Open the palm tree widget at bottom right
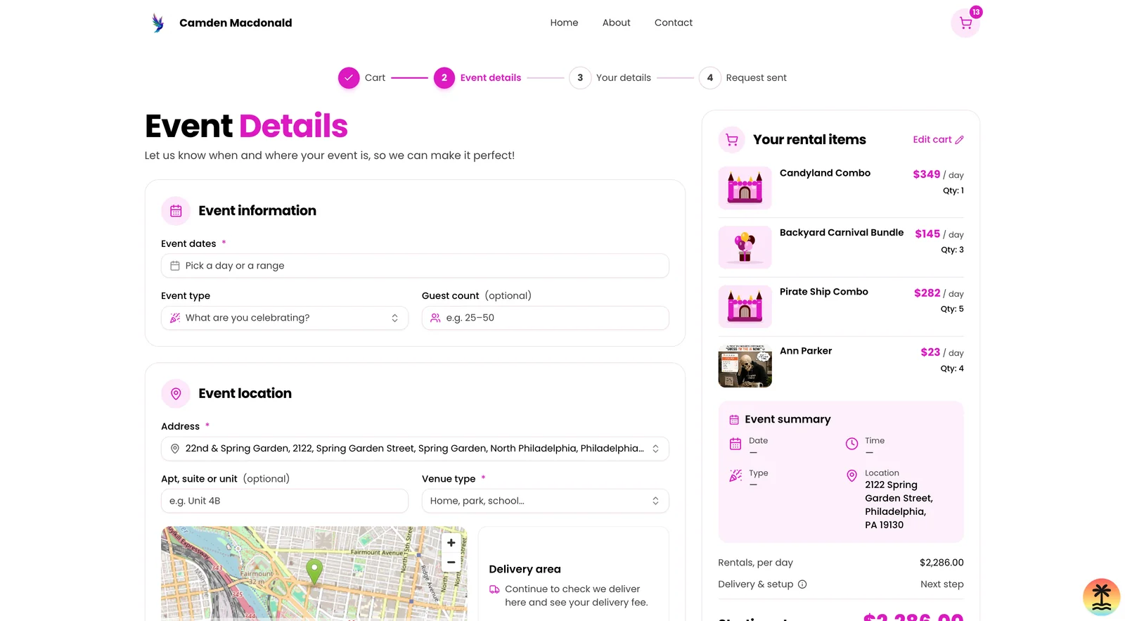 pos(1101,597)
